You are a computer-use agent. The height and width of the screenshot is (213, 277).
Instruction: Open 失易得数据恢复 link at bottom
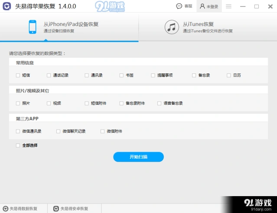point(23,209)
